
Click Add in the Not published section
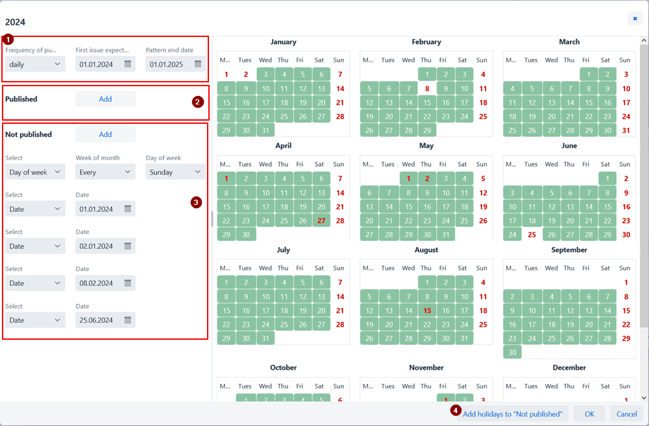tap(105, 134)
